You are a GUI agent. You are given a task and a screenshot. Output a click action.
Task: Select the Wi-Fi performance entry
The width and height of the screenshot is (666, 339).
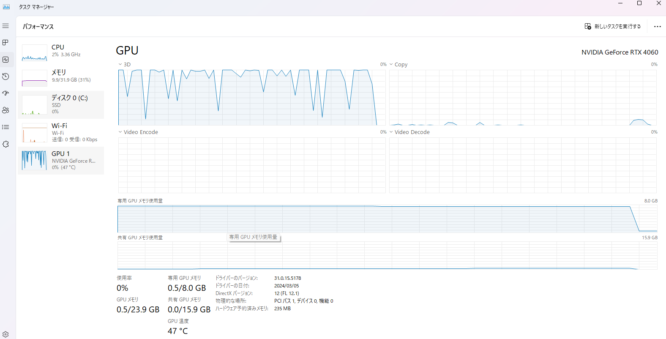(61, 133)
